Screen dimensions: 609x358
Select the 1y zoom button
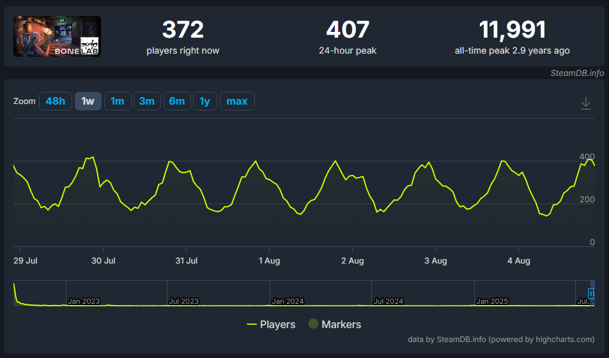coord(205,101)
